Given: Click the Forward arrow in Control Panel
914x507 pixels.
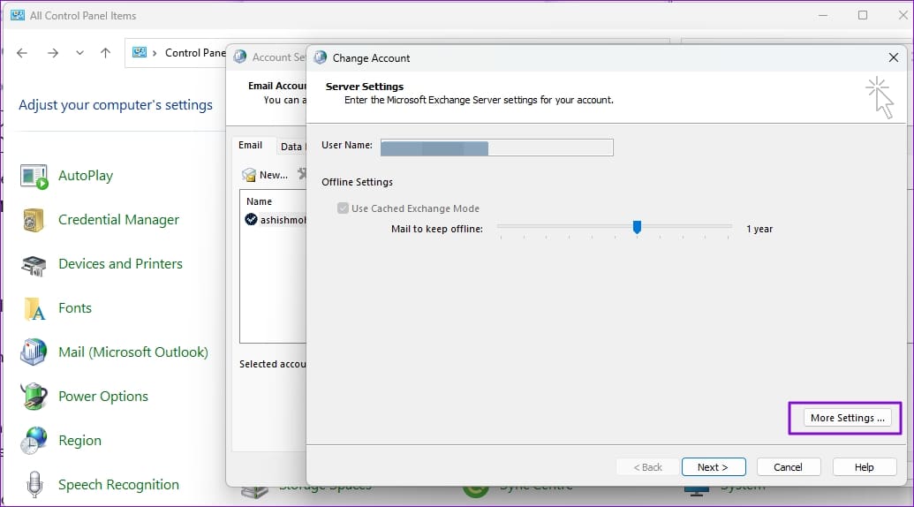Looking at the screenshot, I should click(53, 53).
